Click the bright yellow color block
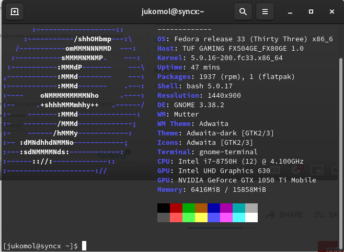 point(201,217)
